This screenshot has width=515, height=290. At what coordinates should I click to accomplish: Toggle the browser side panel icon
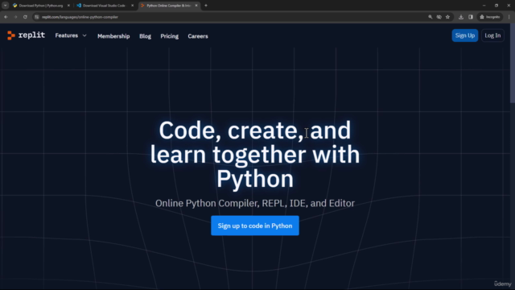470,17
